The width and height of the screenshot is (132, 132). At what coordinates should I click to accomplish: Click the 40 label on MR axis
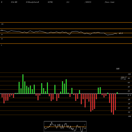point(129,87)
